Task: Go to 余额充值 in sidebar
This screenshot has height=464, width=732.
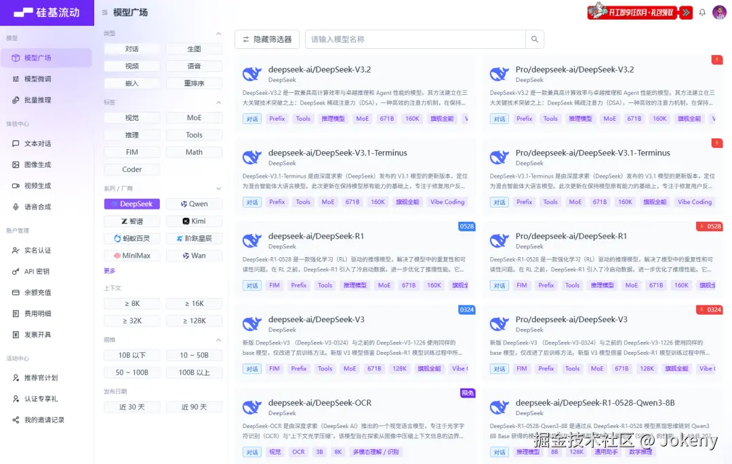Action: click(47, 292)
